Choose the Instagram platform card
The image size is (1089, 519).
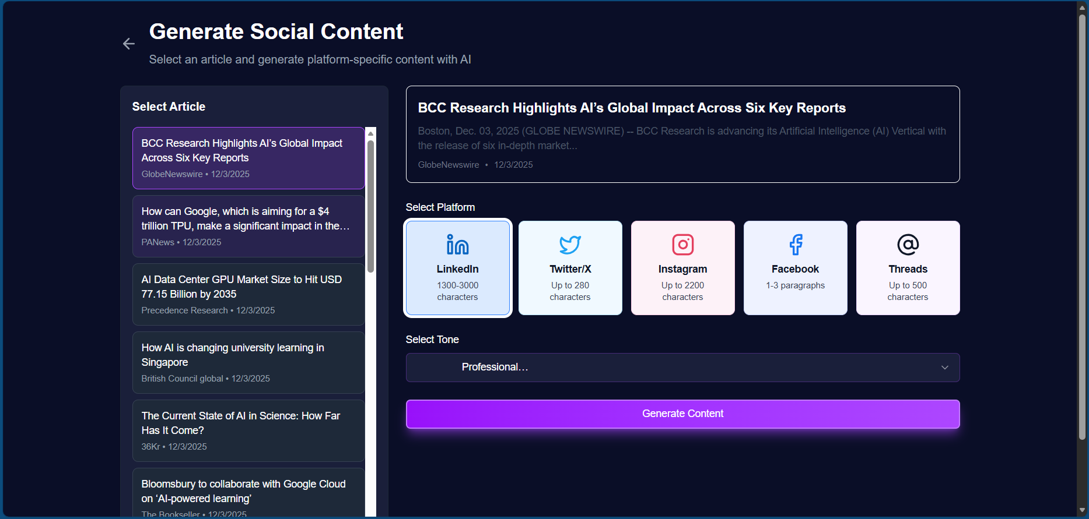pyautogui.click(x=682, y=268)
